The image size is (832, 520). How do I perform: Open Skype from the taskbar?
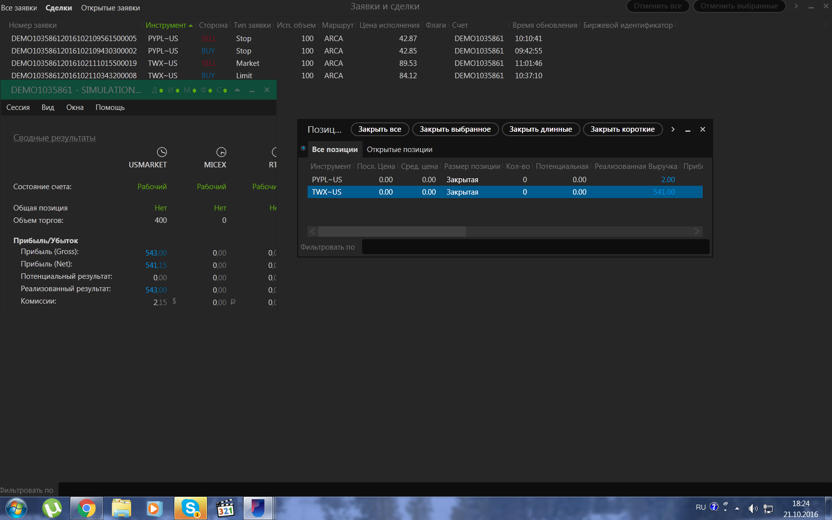(x=191, y=509)
